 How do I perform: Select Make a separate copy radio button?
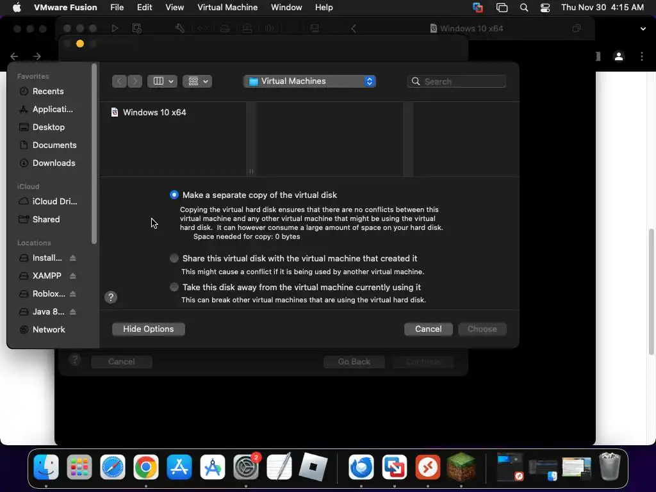pos(174,195)
